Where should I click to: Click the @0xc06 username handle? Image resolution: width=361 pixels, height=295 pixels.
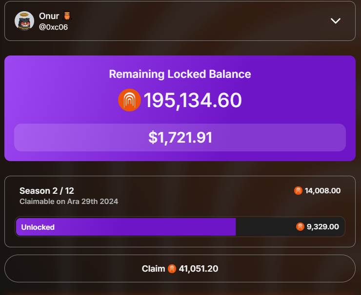tap(53, 27)
